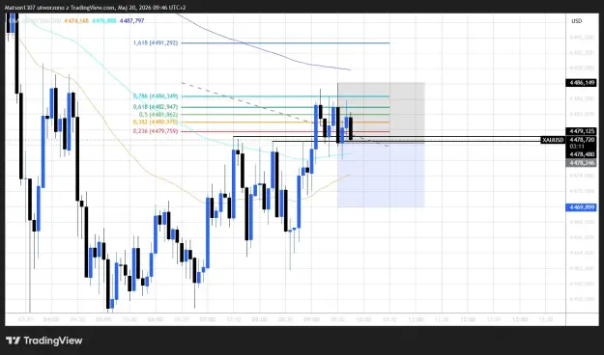This screenshot has width=604, height=355.
Task: Click the XAUUSD symbol tag on price line
Action: pyautogui.click(x=553, y=140)
